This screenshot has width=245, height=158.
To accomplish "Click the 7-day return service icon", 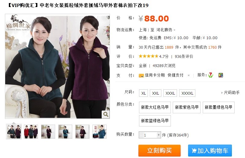I will pyautogui.click(x=211, y=75).
